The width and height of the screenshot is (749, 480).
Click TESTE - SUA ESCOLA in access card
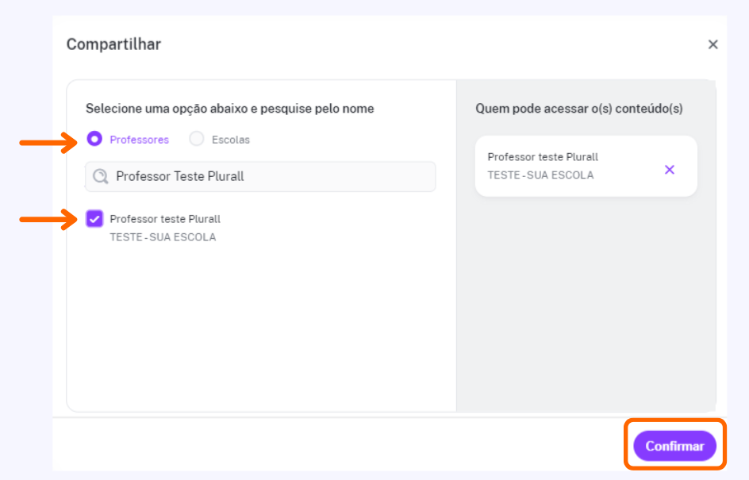tap(540, 175)
